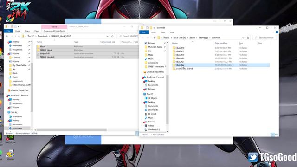Open the address history dropdown in the NBA2K22_Hook window
This screenshot has height=167, width=297.
(107, 36)
